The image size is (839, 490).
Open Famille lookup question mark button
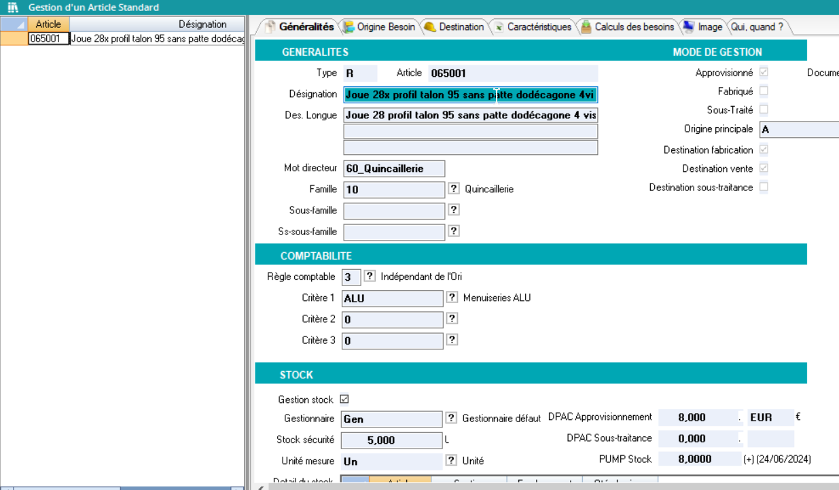point(454,189)
